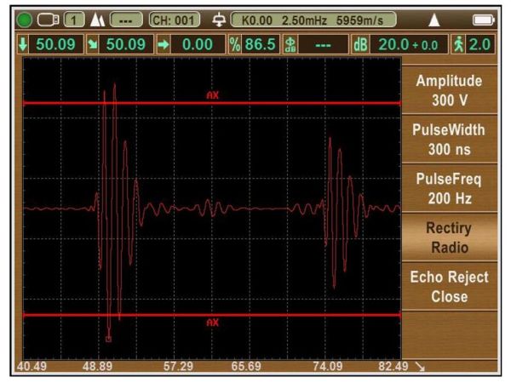Open the PulseWidth 300 ns setting

click(450, 140)
